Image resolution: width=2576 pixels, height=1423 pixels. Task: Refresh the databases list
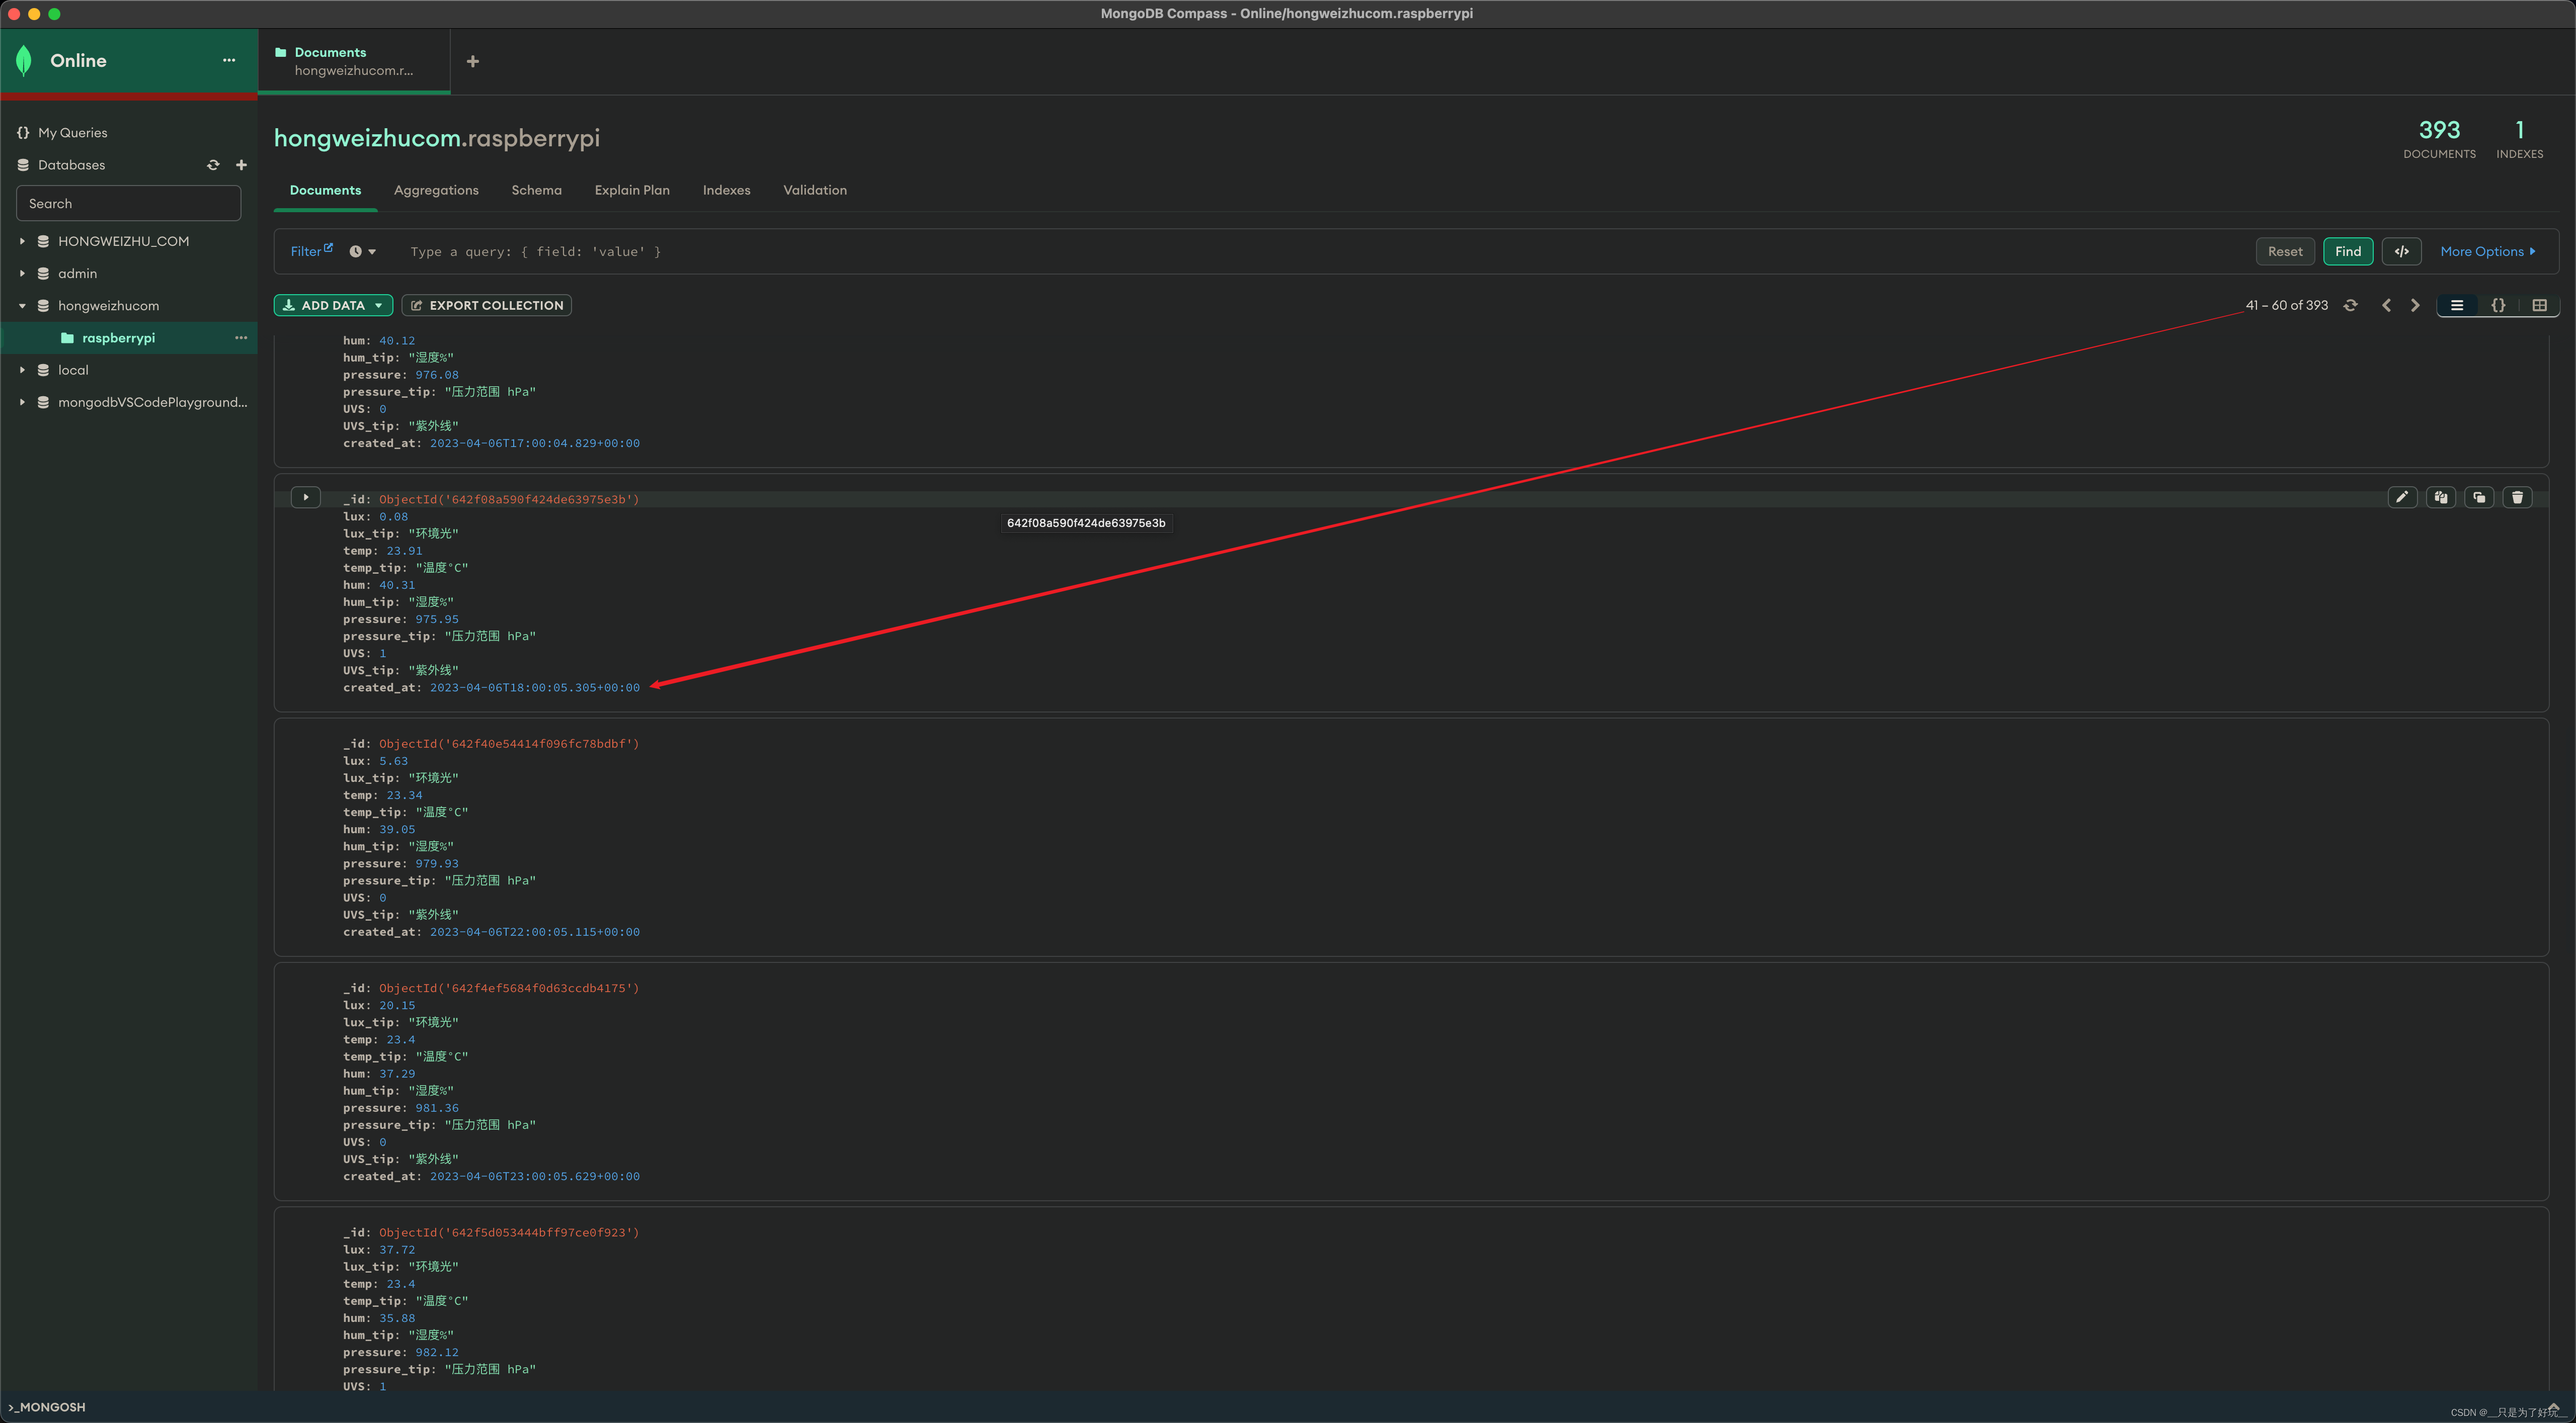coord(213,165)
